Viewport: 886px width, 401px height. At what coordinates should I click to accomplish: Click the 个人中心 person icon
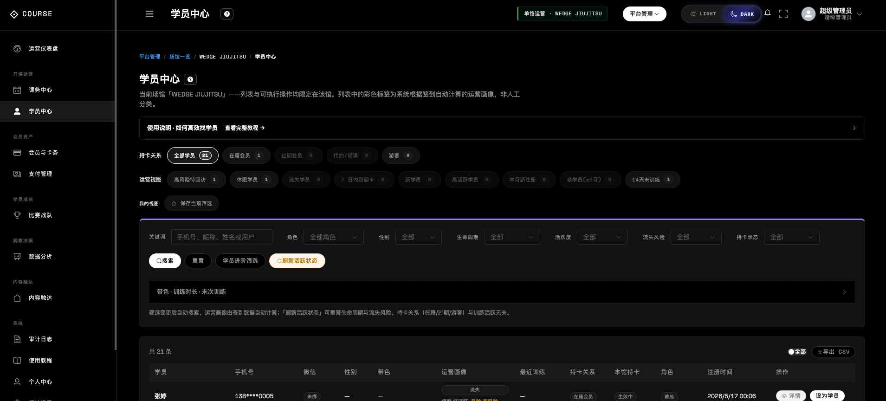pos(17,382)
